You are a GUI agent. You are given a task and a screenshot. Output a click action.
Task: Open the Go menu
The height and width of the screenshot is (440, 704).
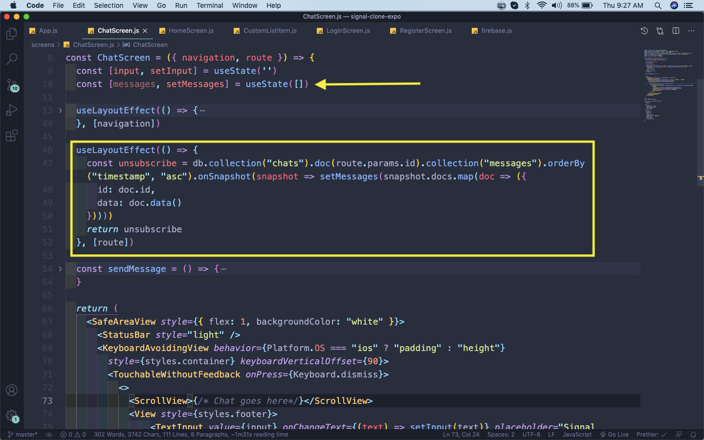[x=161, y=5]
